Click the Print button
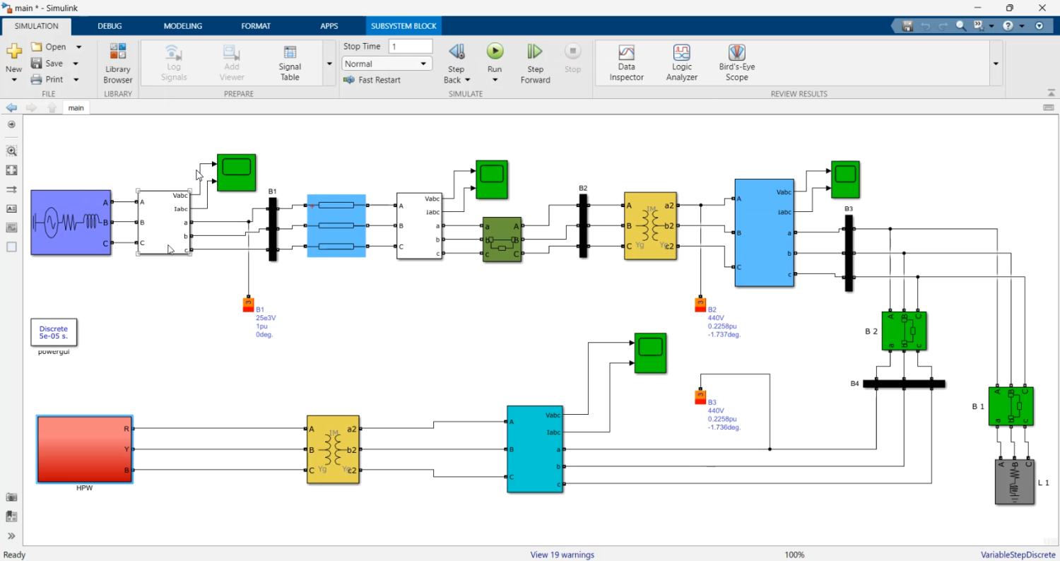This screenshot has width=1060, height=561. (47, 80)
